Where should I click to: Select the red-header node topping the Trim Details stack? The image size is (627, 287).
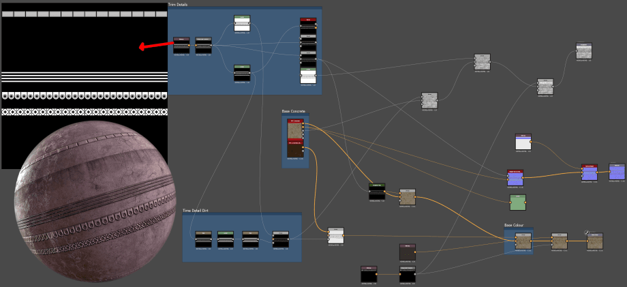click(308, 26)
